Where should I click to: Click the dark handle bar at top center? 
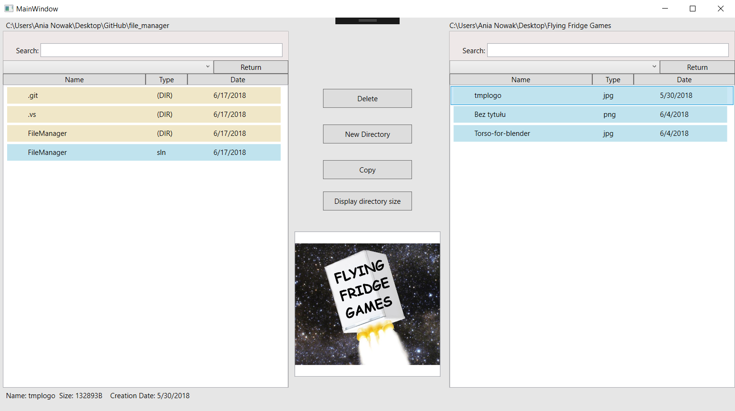[x=367, y=21]
